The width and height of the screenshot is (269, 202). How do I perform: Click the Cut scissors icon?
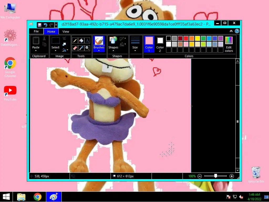[x=44, y=38]
